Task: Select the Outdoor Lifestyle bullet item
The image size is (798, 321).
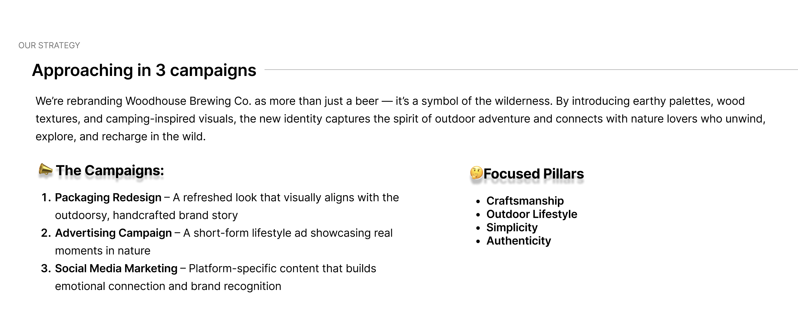Action: click(x=532, y=214)
